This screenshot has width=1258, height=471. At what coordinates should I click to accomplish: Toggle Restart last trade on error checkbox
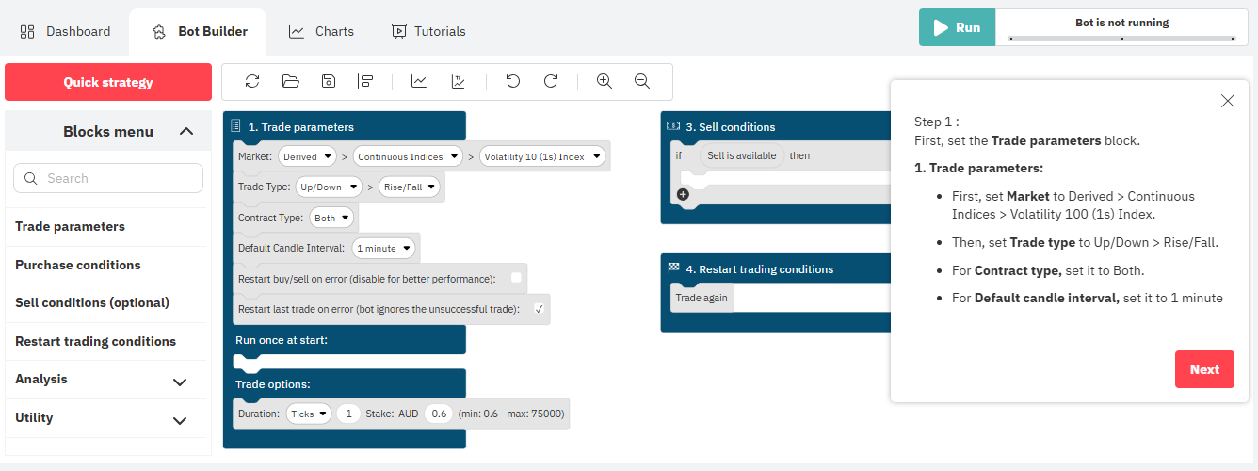tap(540, 309)
